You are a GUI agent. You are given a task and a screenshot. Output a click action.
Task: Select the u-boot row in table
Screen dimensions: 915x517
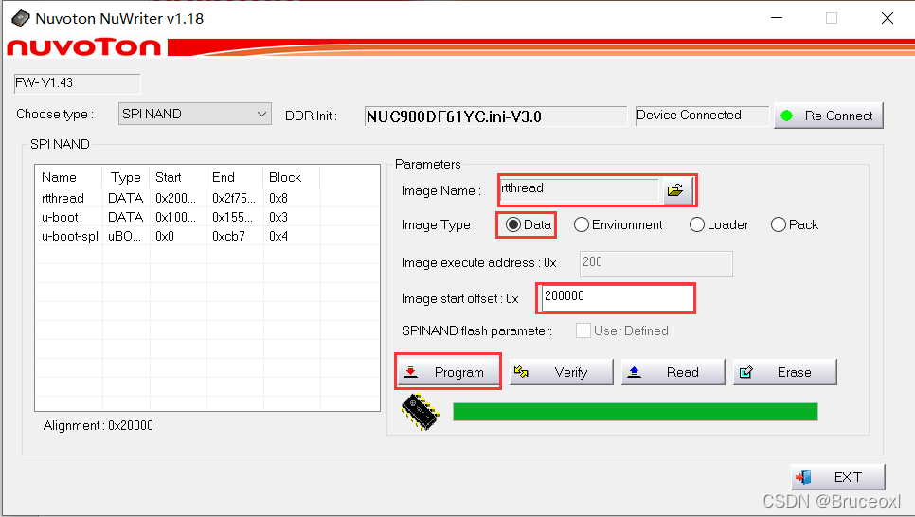pos(207,217)
